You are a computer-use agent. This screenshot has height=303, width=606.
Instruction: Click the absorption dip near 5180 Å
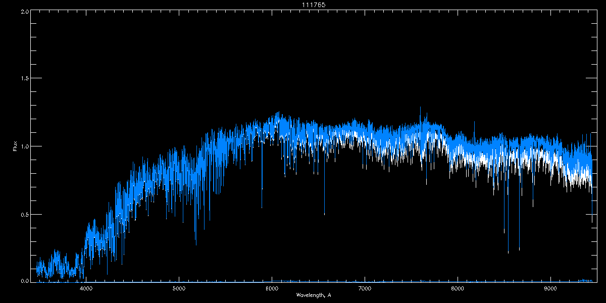pyautogui.click(x=196, y=243)
